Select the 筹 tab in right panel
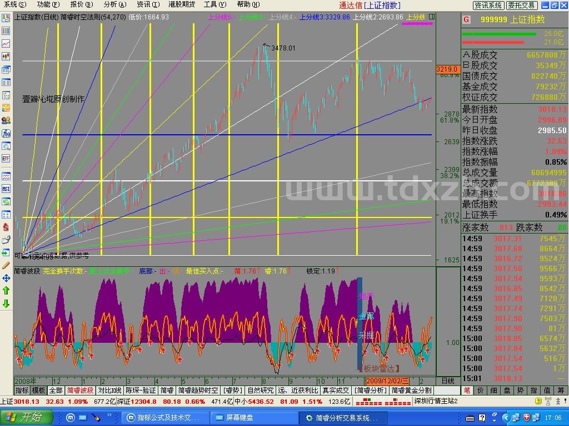 pyautogui.click(x=561, y=390)
